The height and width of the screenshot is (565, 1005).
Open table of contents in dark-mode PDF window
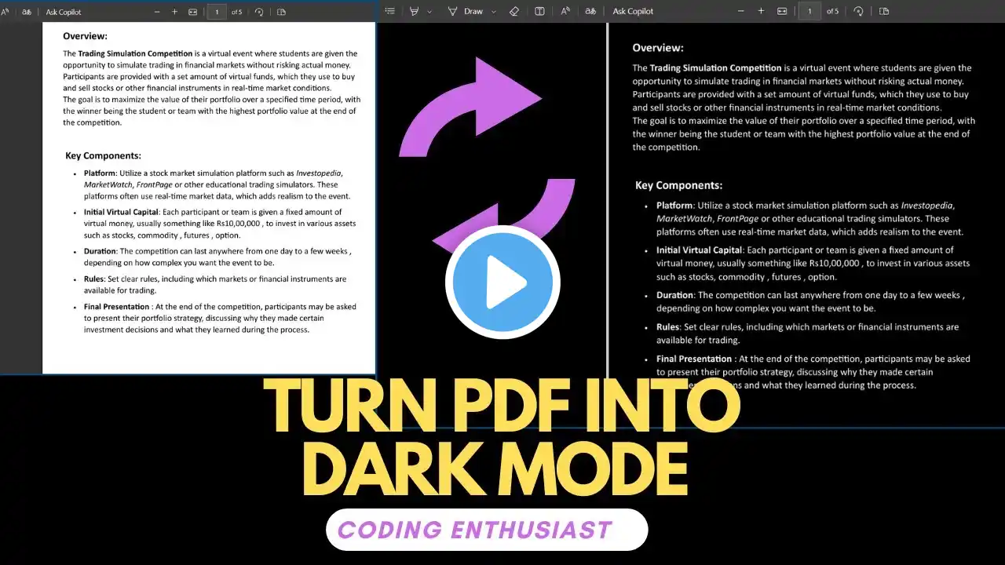tap(389, 11)
